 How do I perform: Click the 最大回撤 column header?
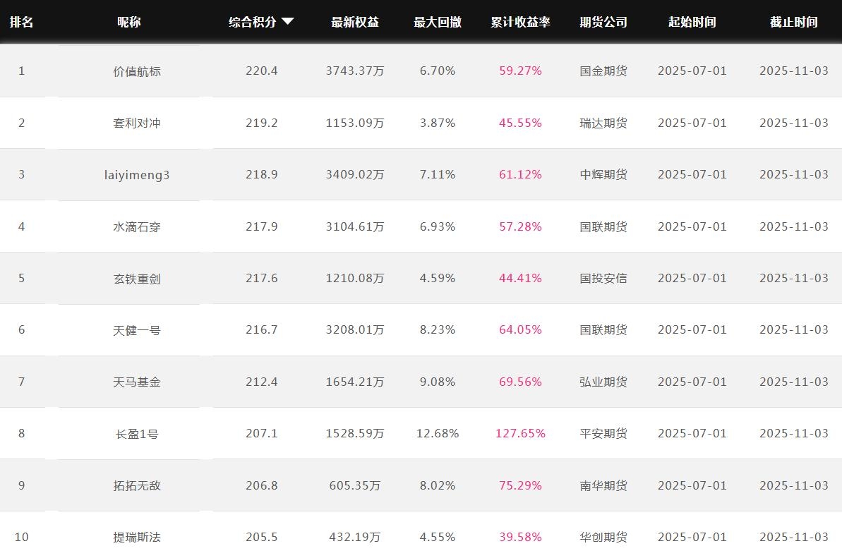click(438, 22)
